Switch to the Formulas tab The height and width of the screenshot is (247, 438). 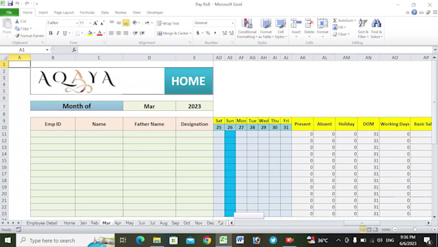pos(87,12)
